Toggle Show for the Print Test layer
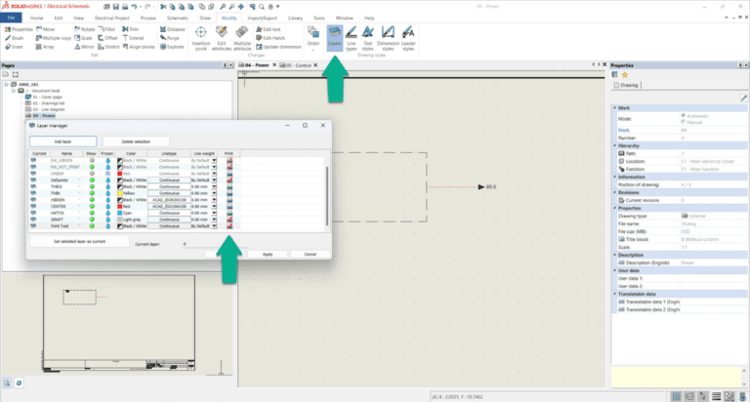 click(92, 226)
